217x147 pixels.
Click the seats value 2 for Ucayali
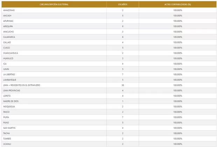(122, 144)
